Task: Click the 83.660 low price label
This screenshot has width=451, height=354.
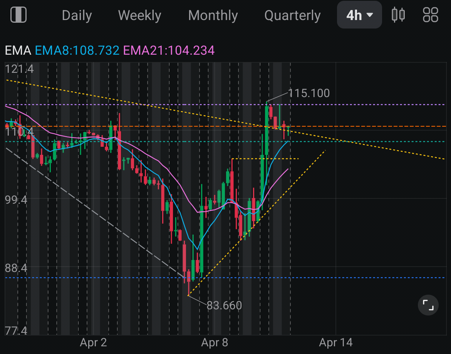Action: [x=225, y=305]
